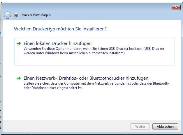Click the printer icon in title
Image resolution: width=183 pixels, height=135 pixels.
coord(16,15)
